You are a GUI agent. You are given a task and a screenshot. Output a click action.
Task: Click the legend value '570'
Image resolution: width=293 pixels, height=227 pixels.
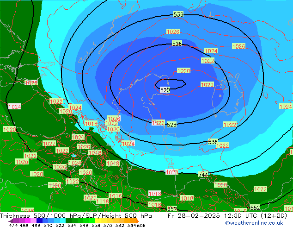[x=108, y=225]
